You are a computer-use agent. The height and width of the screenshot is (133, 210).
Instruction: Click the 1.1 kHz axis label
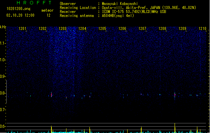coord(3,43)
